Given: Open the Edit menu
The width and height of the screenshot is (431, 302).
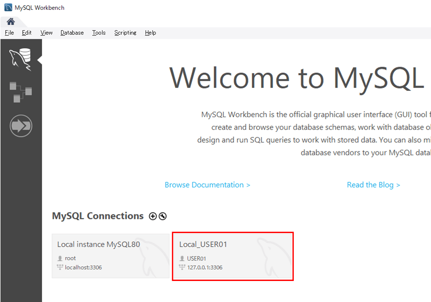Looking at the screenshot, I should [x=26, y=33].
